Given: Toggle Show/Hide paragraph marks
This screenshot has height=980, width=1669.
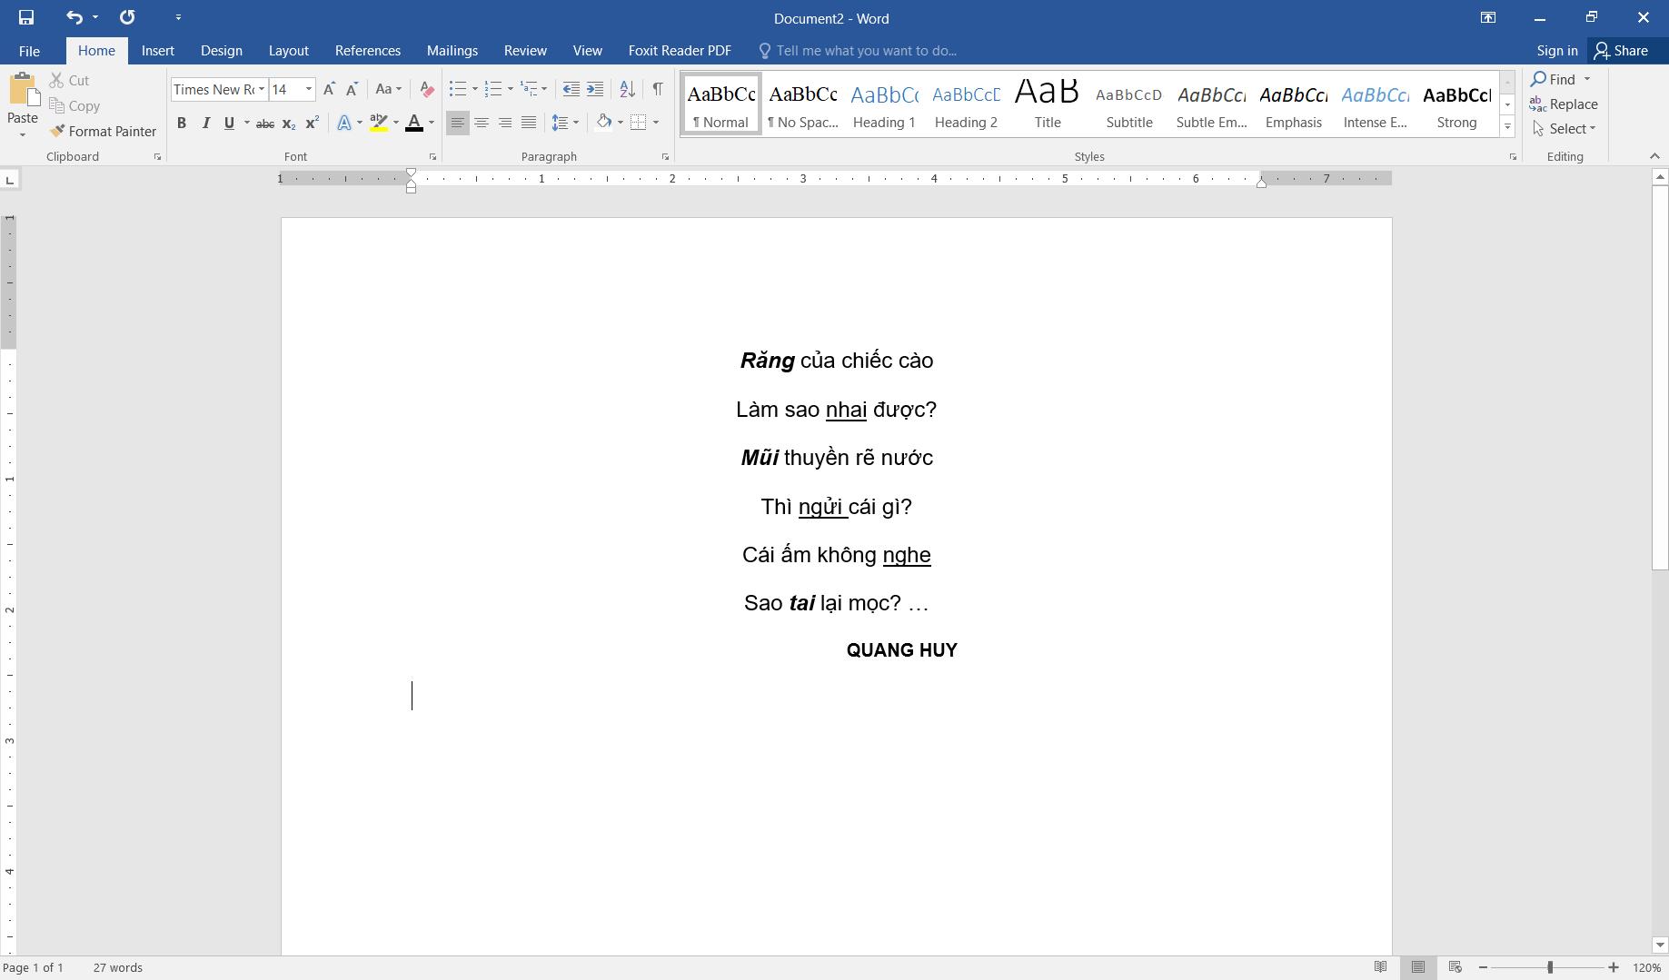Looking at the screenshot, I should tap(658, 89).
